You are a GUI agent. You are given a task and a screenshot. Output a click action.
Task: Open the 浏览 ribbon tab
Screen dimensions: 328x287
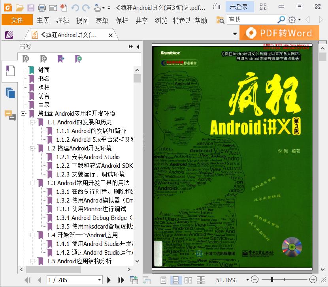tap(161, 21)
